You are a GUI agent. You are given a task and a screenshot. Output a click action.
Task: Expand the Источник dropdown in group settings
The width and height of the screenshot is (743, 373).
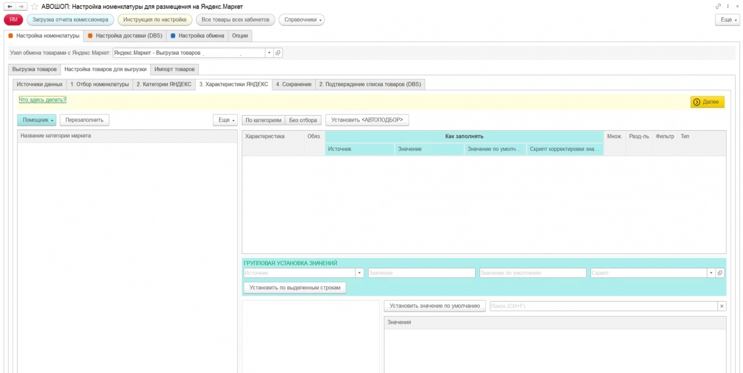[359, 273]
